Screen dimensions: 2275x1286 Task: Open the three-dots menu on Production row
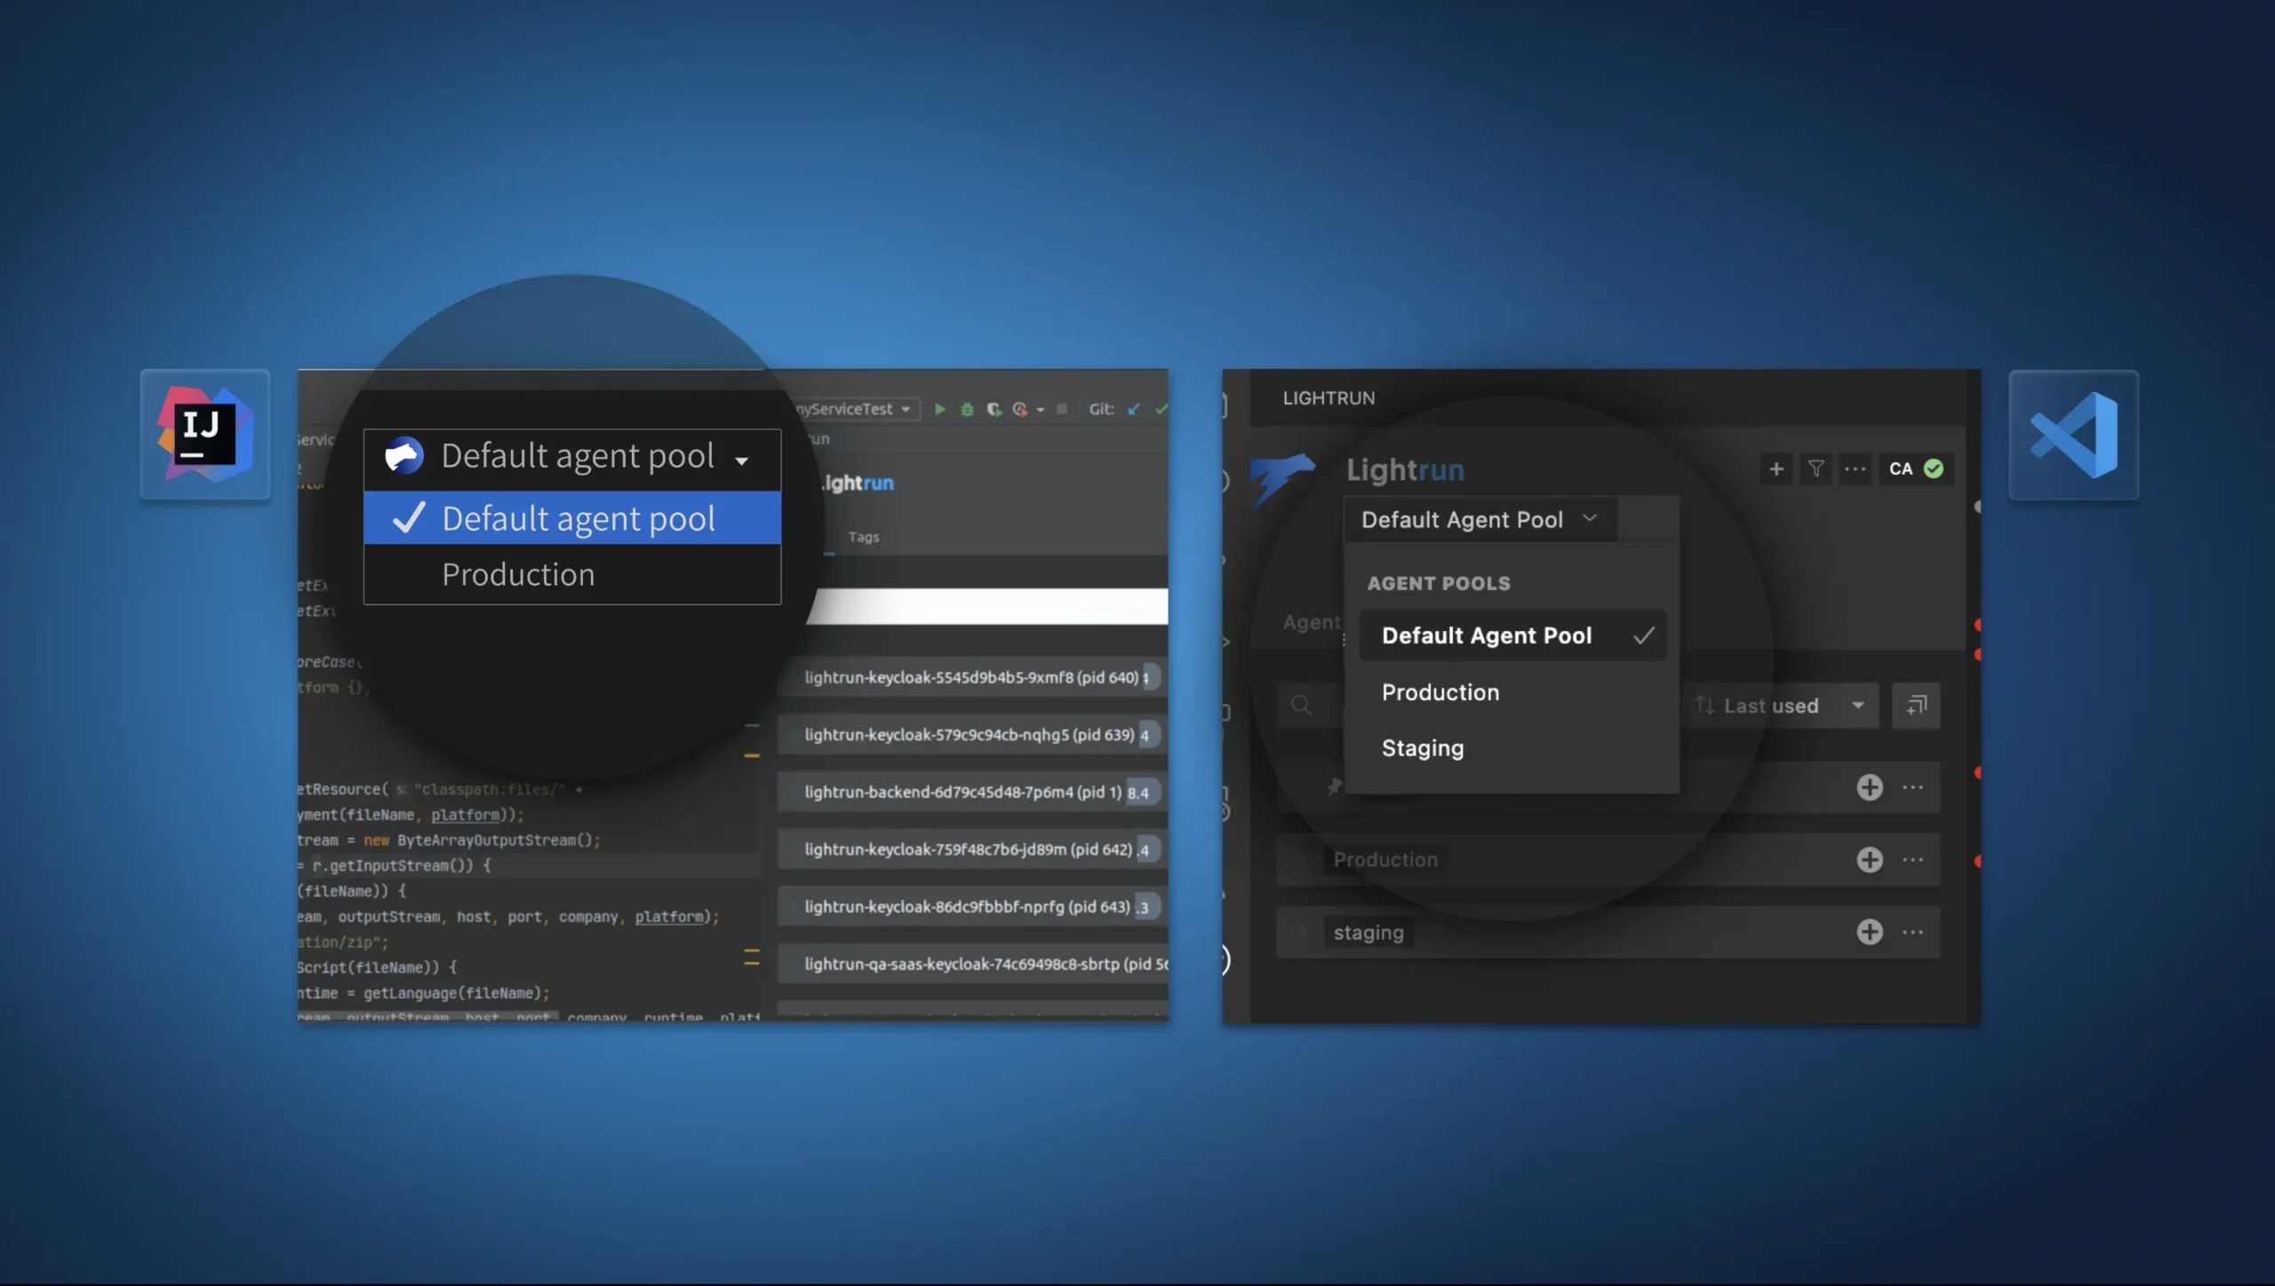pos(1912,859)
